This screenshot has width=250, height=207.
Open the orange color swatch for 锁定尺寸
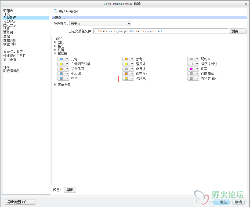pyautogui.click(x=128, y=73)
